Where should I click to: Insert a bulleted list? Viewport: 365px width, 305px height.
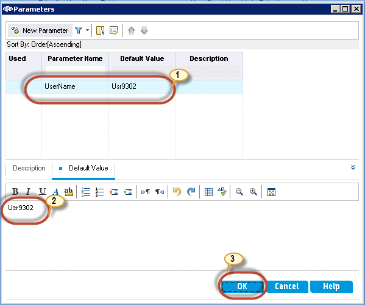click(86, 192)
